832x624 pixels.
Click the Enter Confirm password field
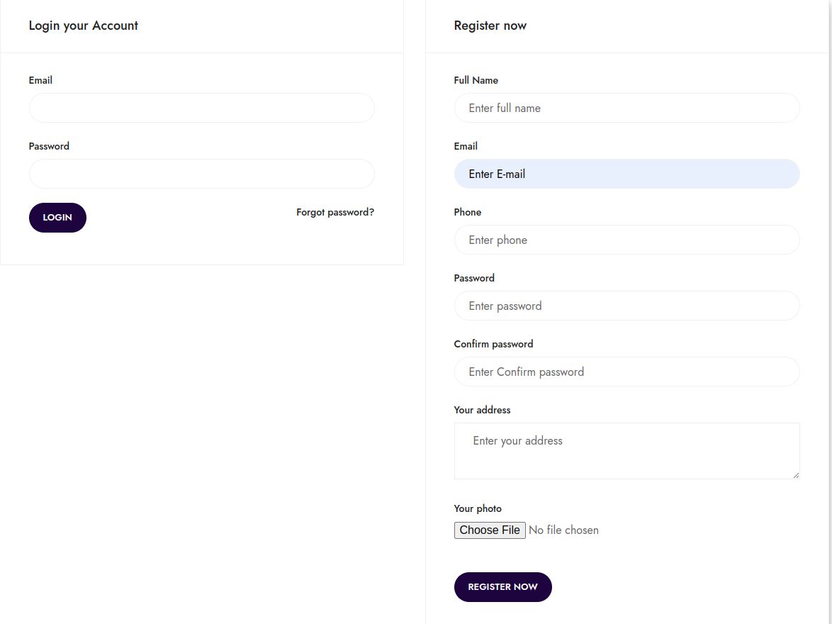(626, 372)
